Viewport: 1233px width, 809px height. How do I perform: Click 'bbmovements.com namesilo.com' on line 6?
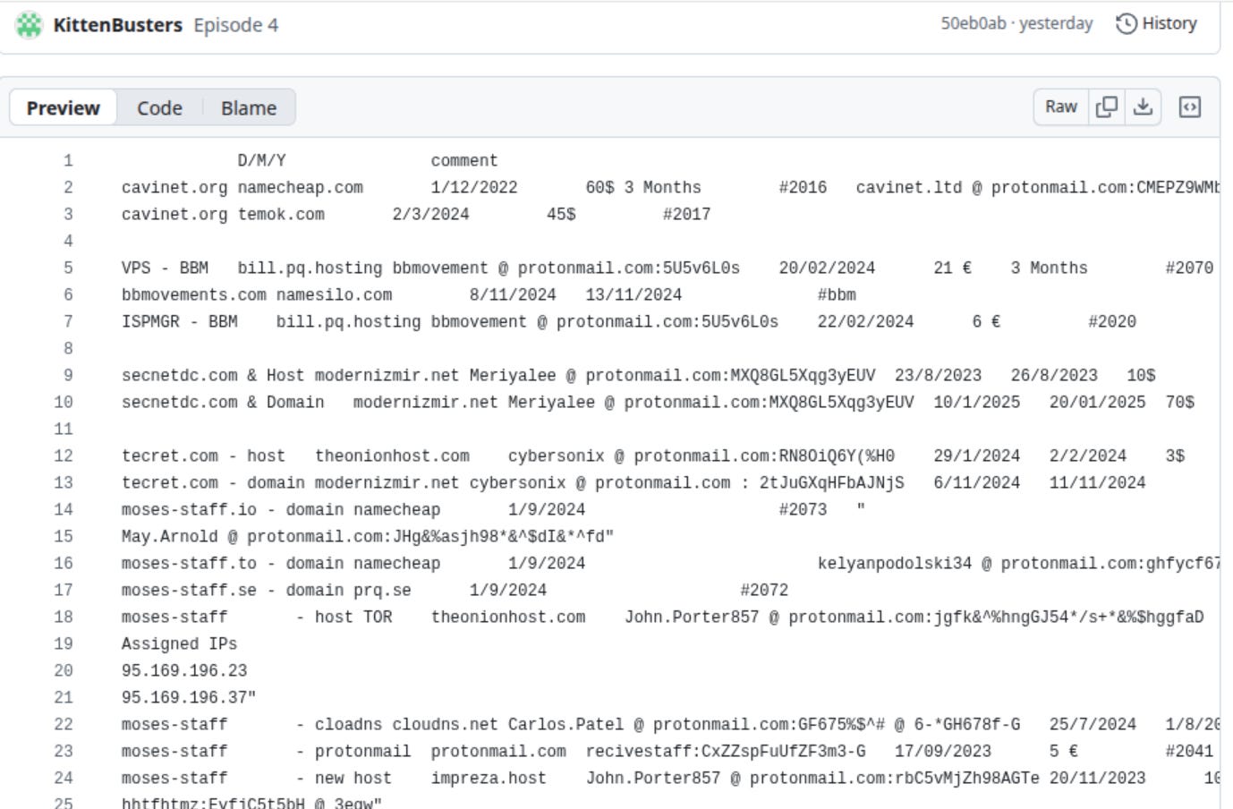tap(257, 295)
